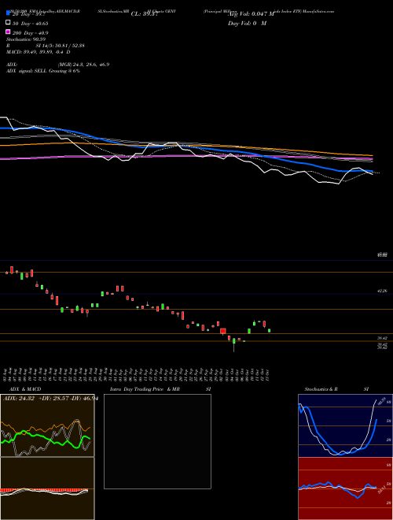
Task: Open the red RSI chart panel
Action: [345, 488]
